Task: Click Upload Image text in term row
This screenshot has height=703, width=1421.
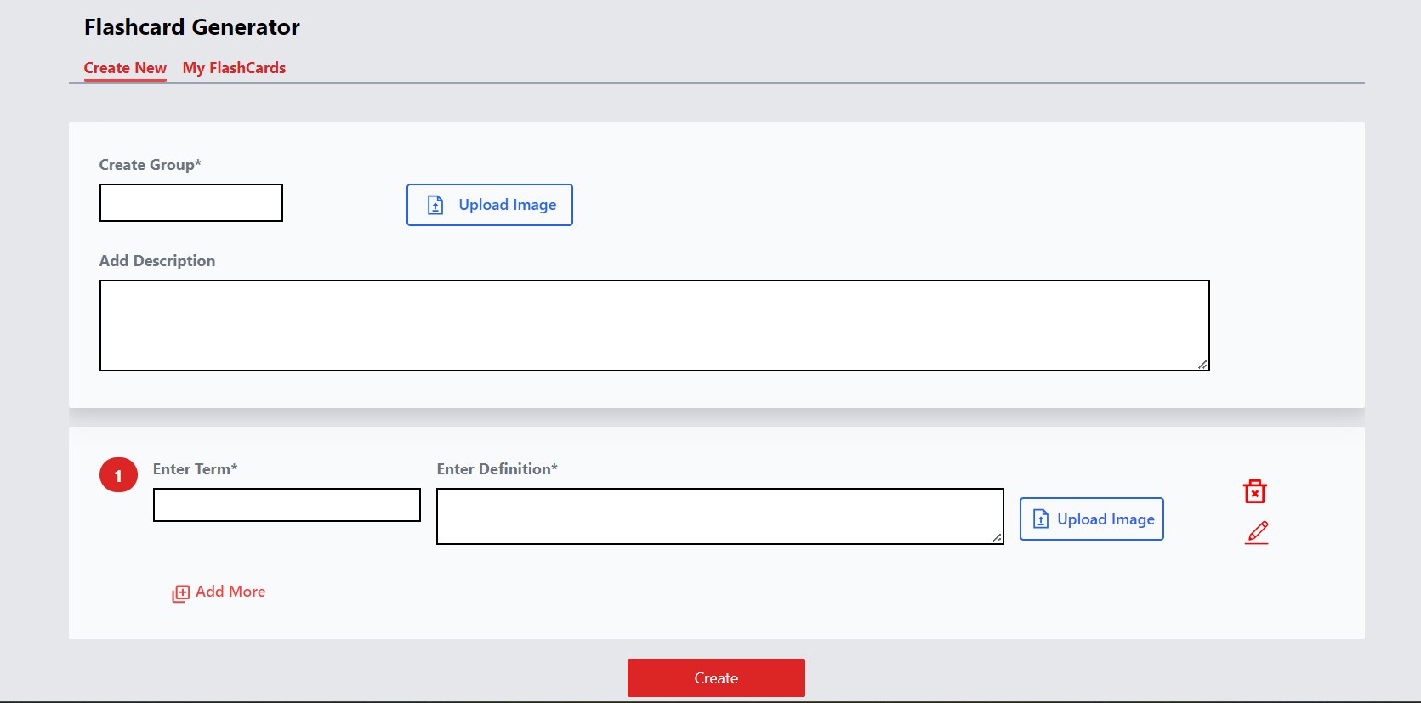Action: coord(1106,519)
